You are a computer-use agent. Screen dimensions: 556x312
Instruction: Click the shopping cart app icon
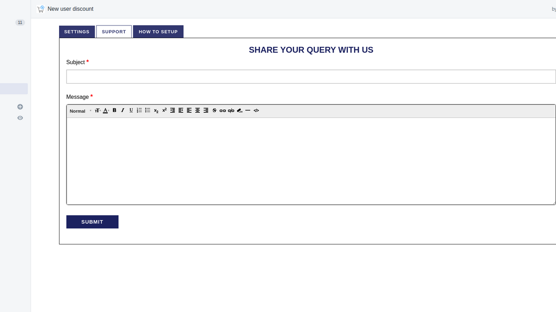coord(41,9)
